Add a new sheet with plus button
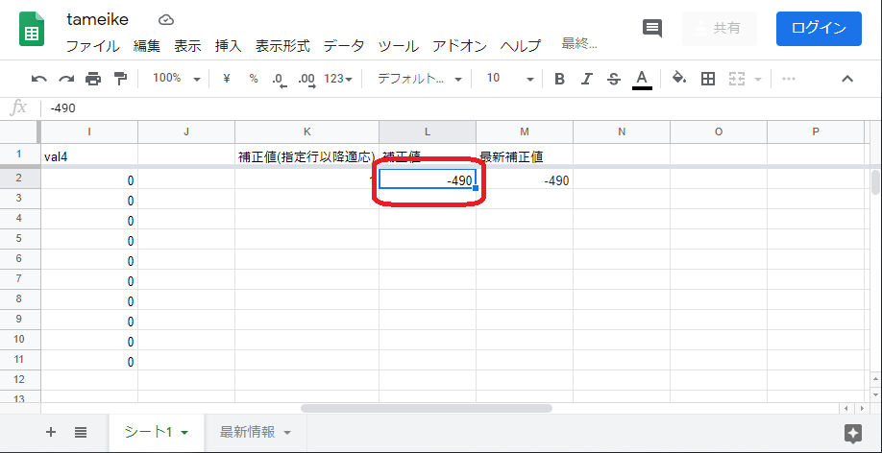The width and height of the screenshot is (882, 453). 51,433
